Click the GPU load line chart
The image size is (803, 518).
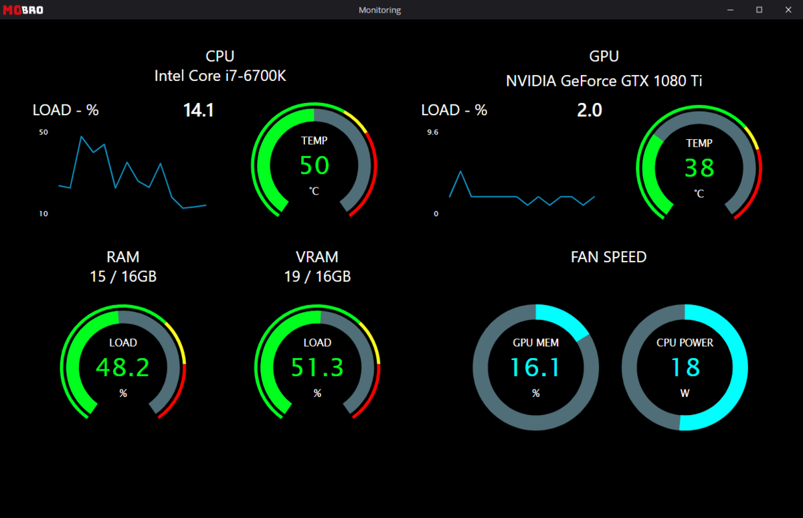coord(522,189)
